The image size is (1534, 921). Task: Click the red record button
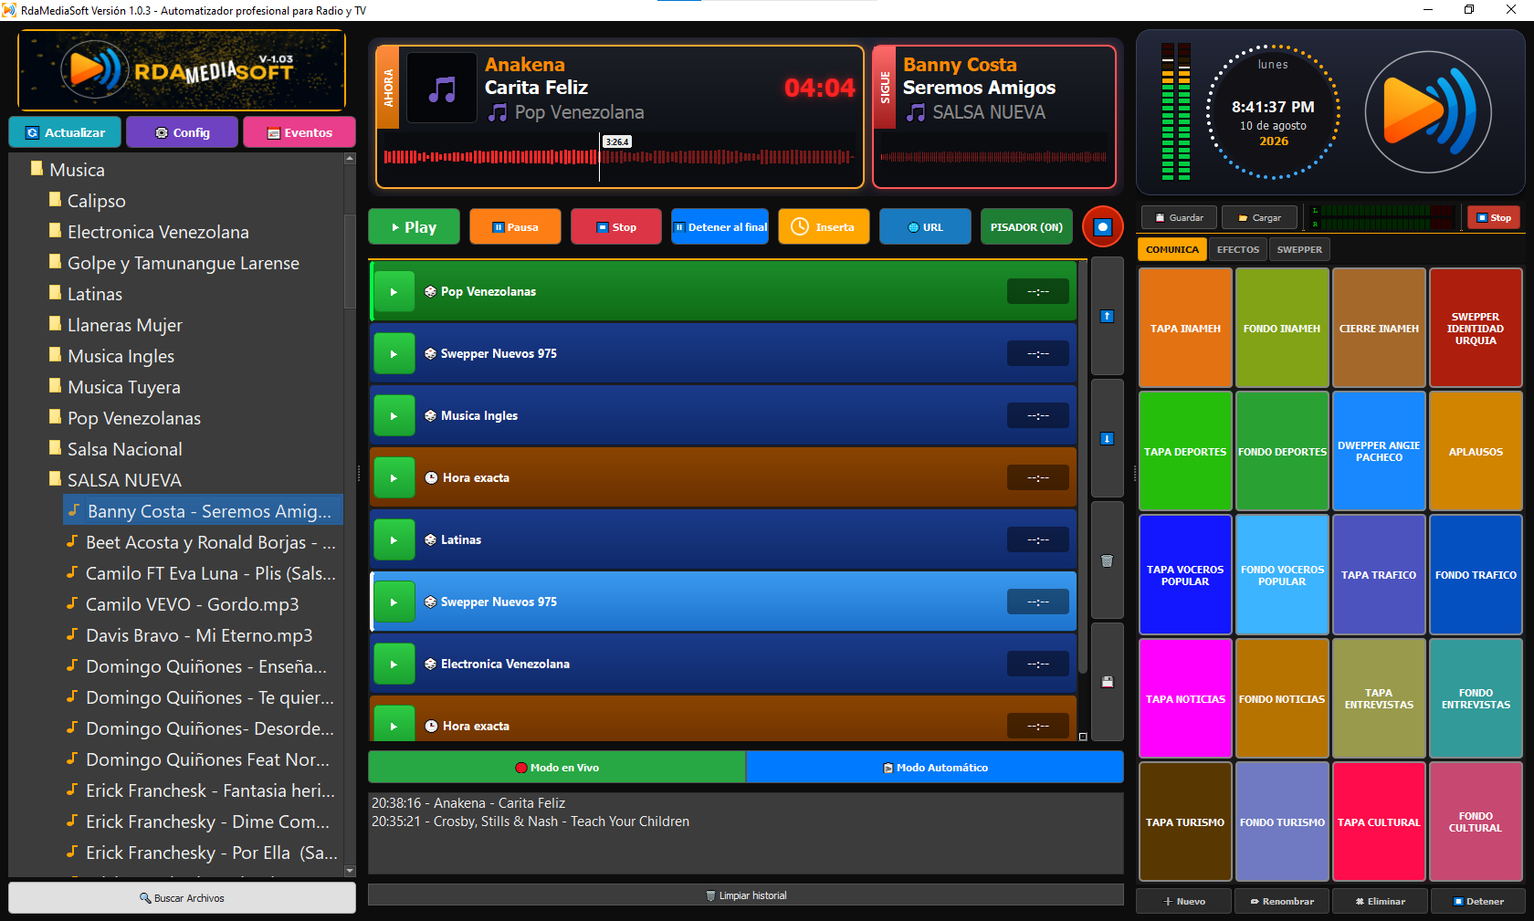point(1102,226)
